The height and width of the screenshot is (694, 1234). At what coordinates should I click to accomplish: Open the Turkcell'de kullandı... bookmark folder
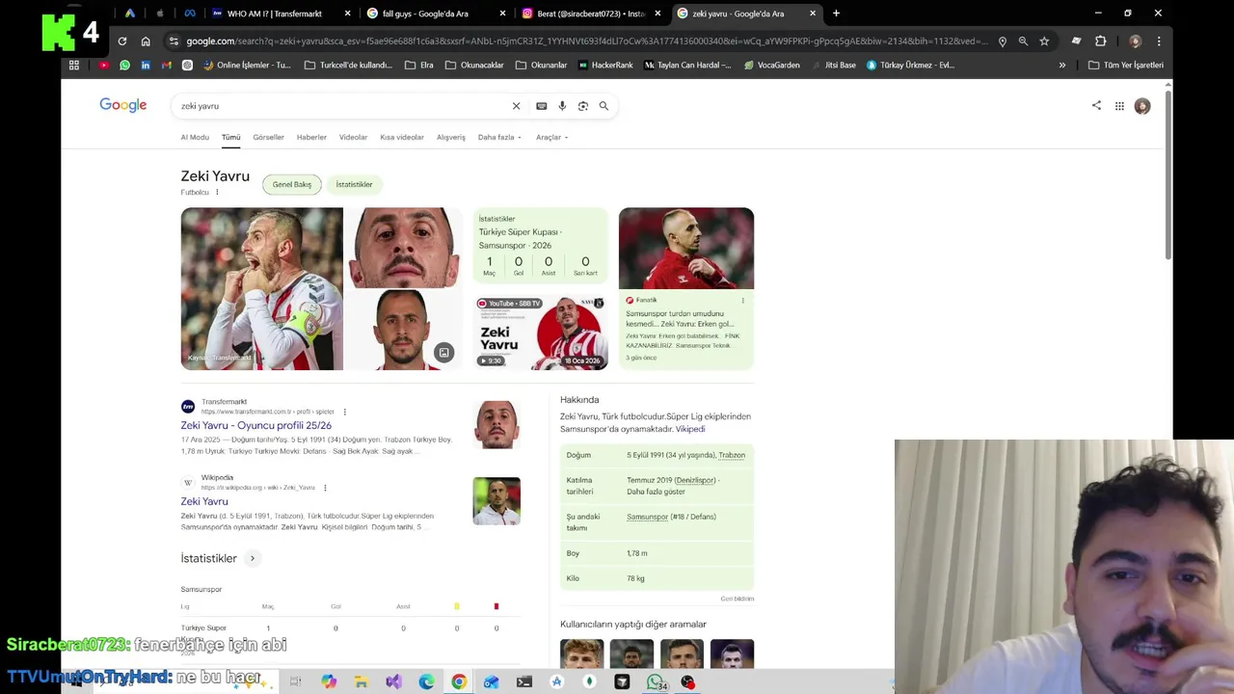pyautogui.click(x=348, y=65)
